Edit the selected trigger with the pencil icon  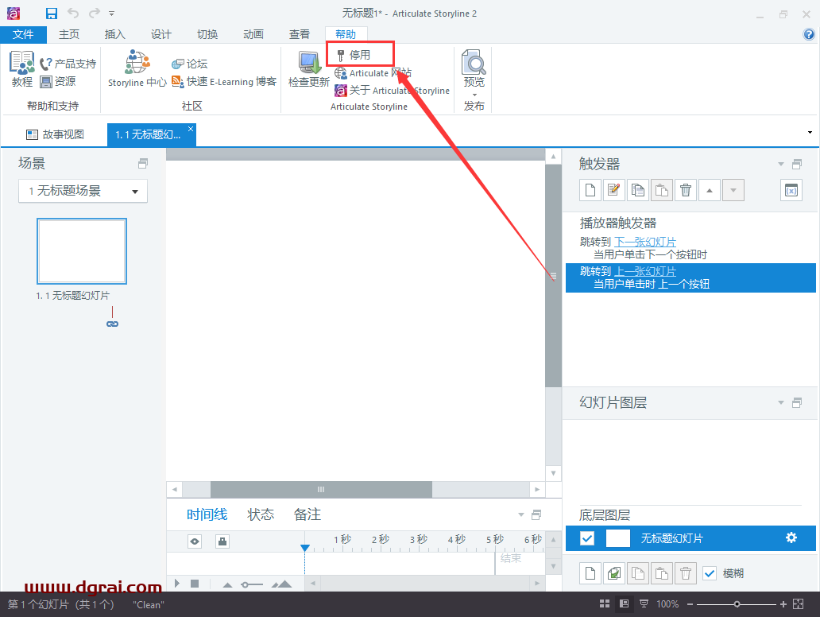coord(613,189)
